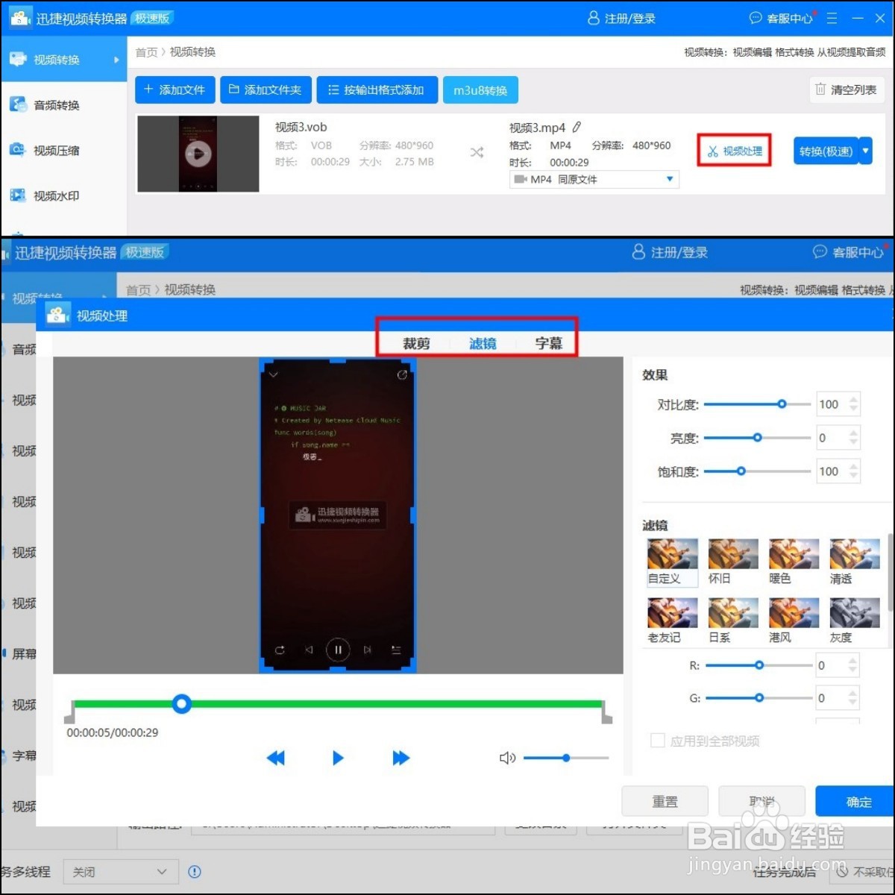Mute via the speaker volume icon

click(508, 759)
